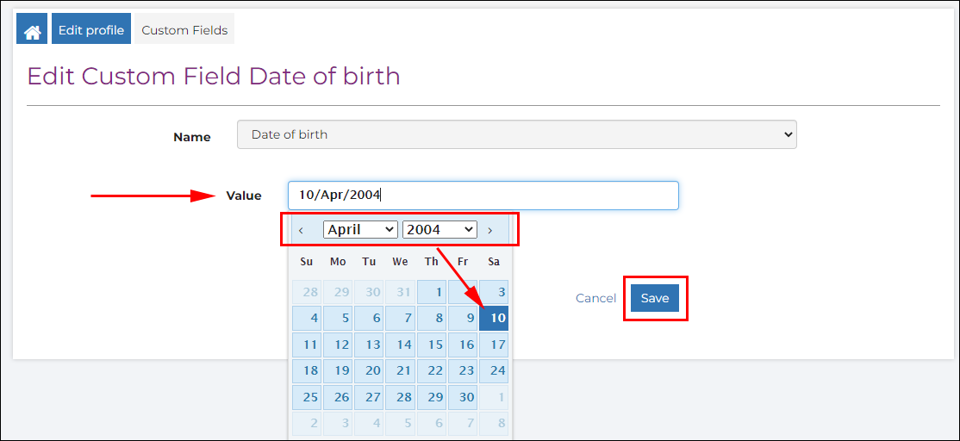The image size is (960, 441).
Task: Cancel editing the custom field
Action: (595, 298)
